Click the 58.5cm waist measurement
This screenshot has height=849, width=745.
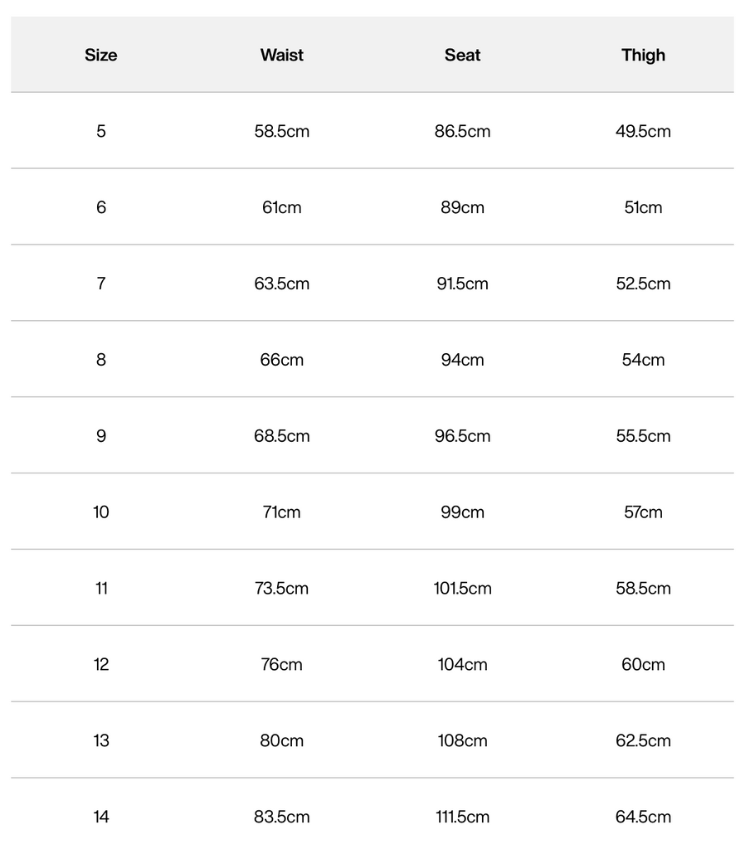click(282, 131)
